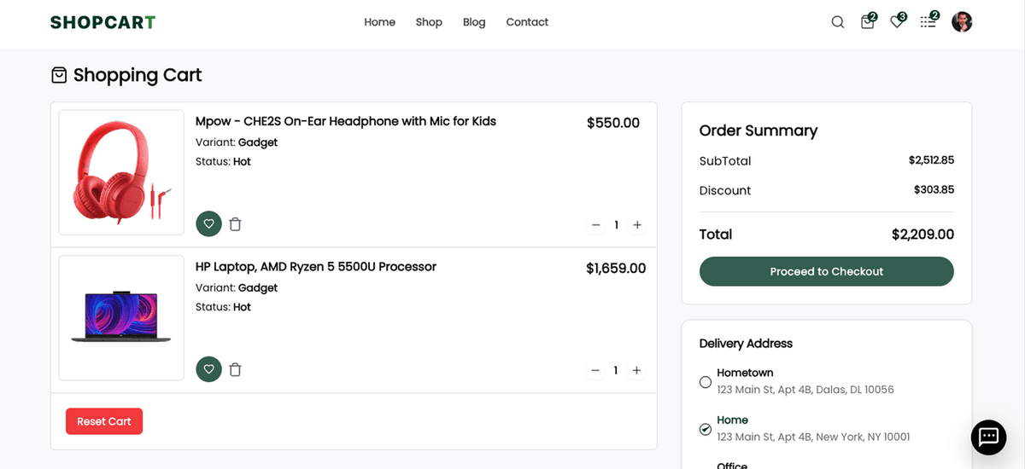Decrease quantity of HP Laptop

coord(595,371)
